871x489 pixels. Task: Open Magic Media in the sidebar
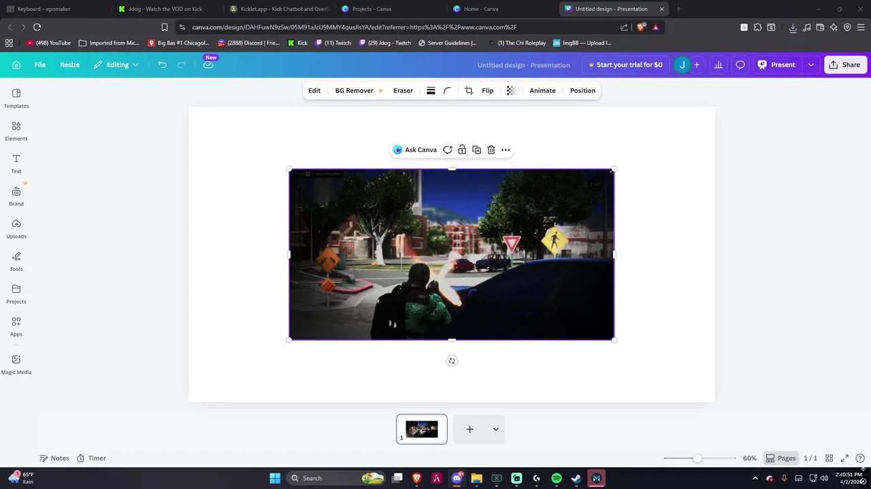pos(16,365)
